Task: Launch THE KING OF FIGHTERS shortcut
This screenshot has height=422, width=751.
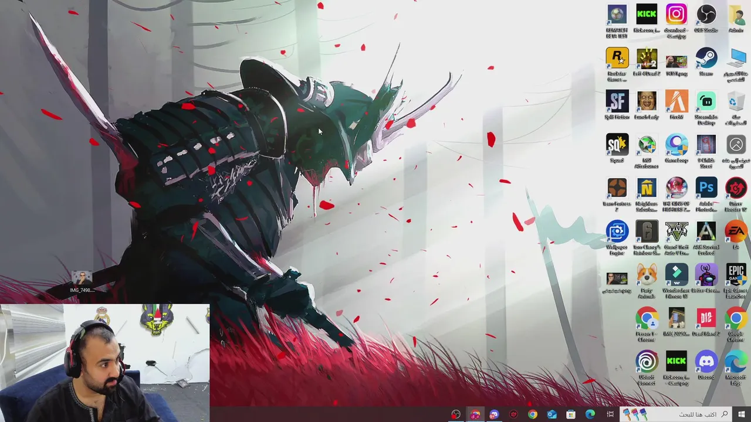Action: pos(676,195)
